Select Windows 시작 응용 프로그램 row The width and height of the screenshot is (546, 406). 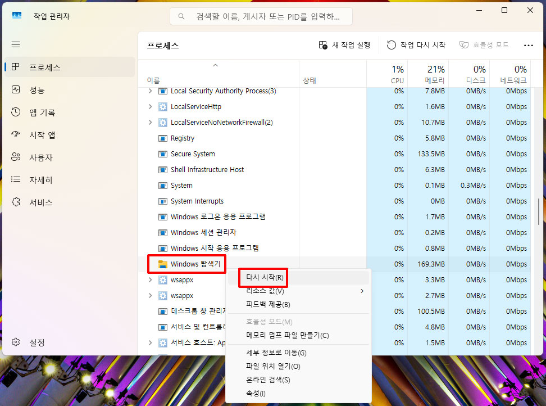334,248
